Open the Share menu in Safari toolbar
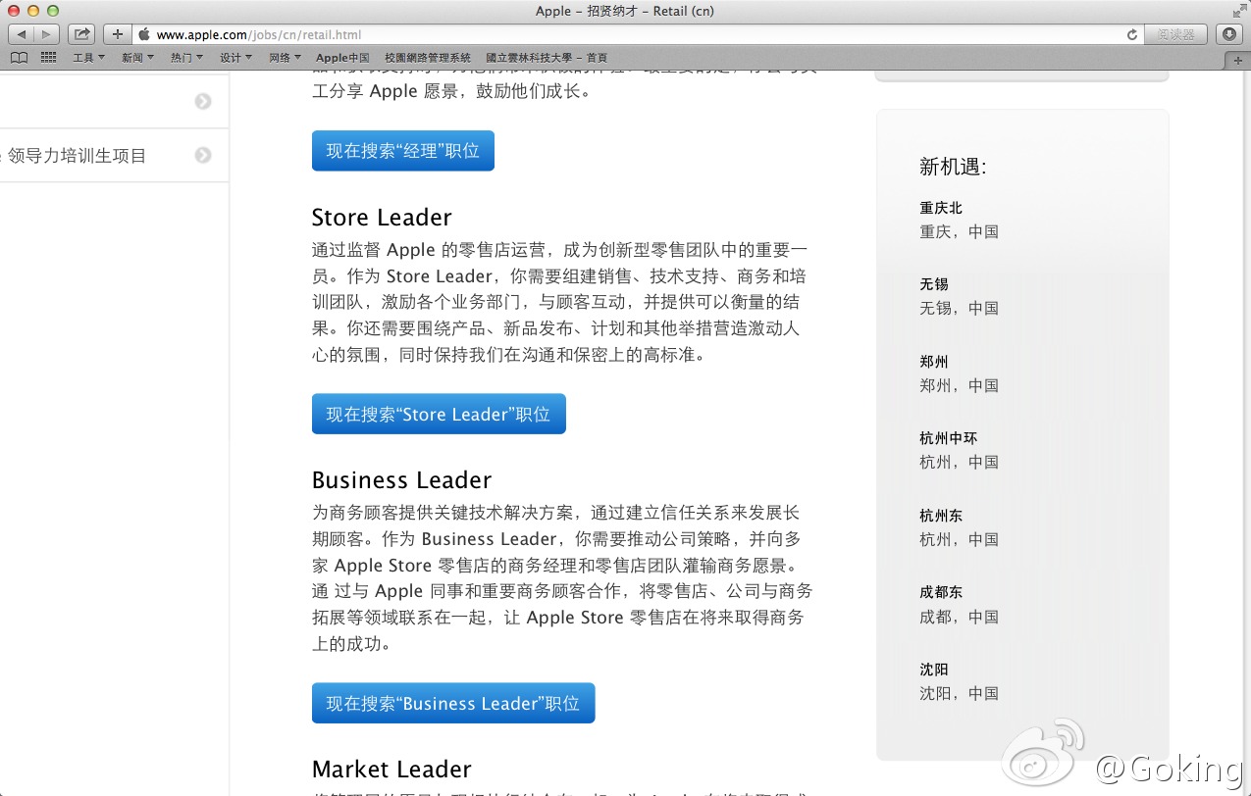The image size is (1251, 796). click(81, 34)
